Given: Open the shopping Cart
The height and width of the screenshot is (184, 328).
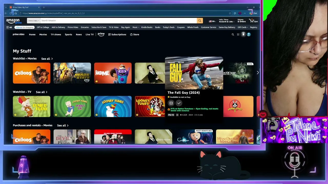Looking at the screenshot, I should 253,21.
